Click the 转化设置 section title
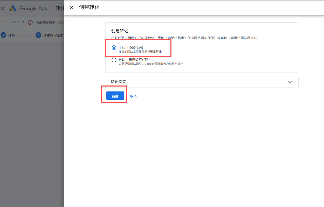Viewport: 324px width, 207px height. coord(118,82)
